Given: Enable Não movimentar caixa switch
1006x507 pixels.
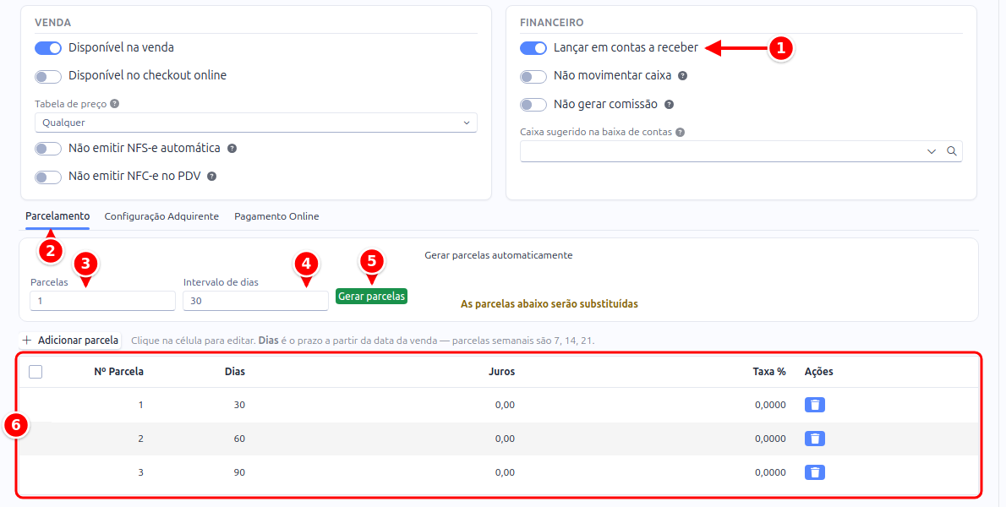Looking at the screenshot, I should [x=533, y=76].
